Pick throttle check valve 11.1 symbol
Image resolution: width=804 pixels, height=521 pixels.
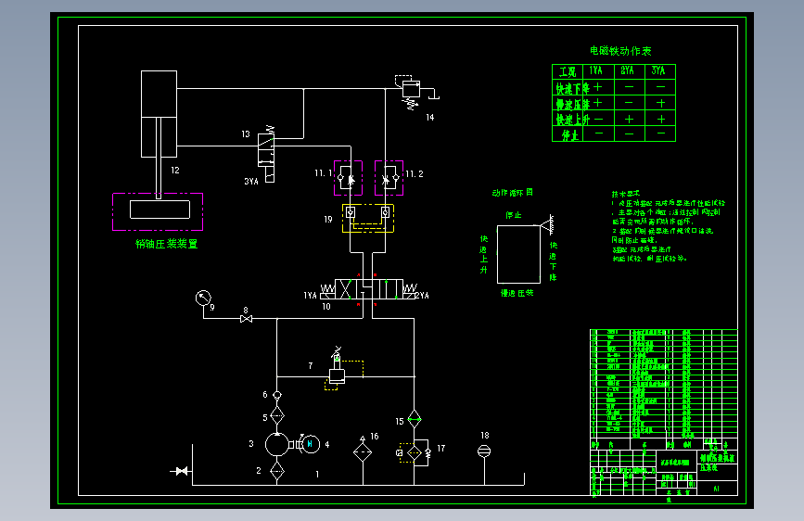pyautogui.click(x=348, y=178)
